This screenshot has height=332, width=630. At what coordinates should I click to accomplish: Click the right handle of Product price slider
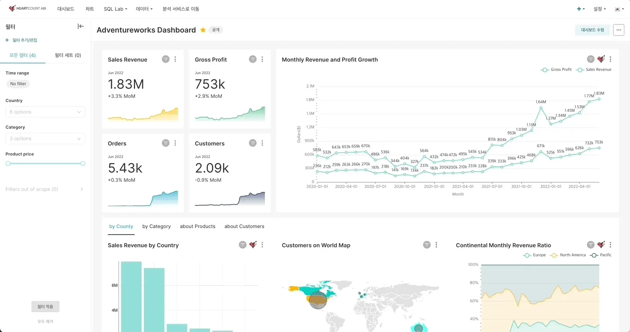[83, 163]
